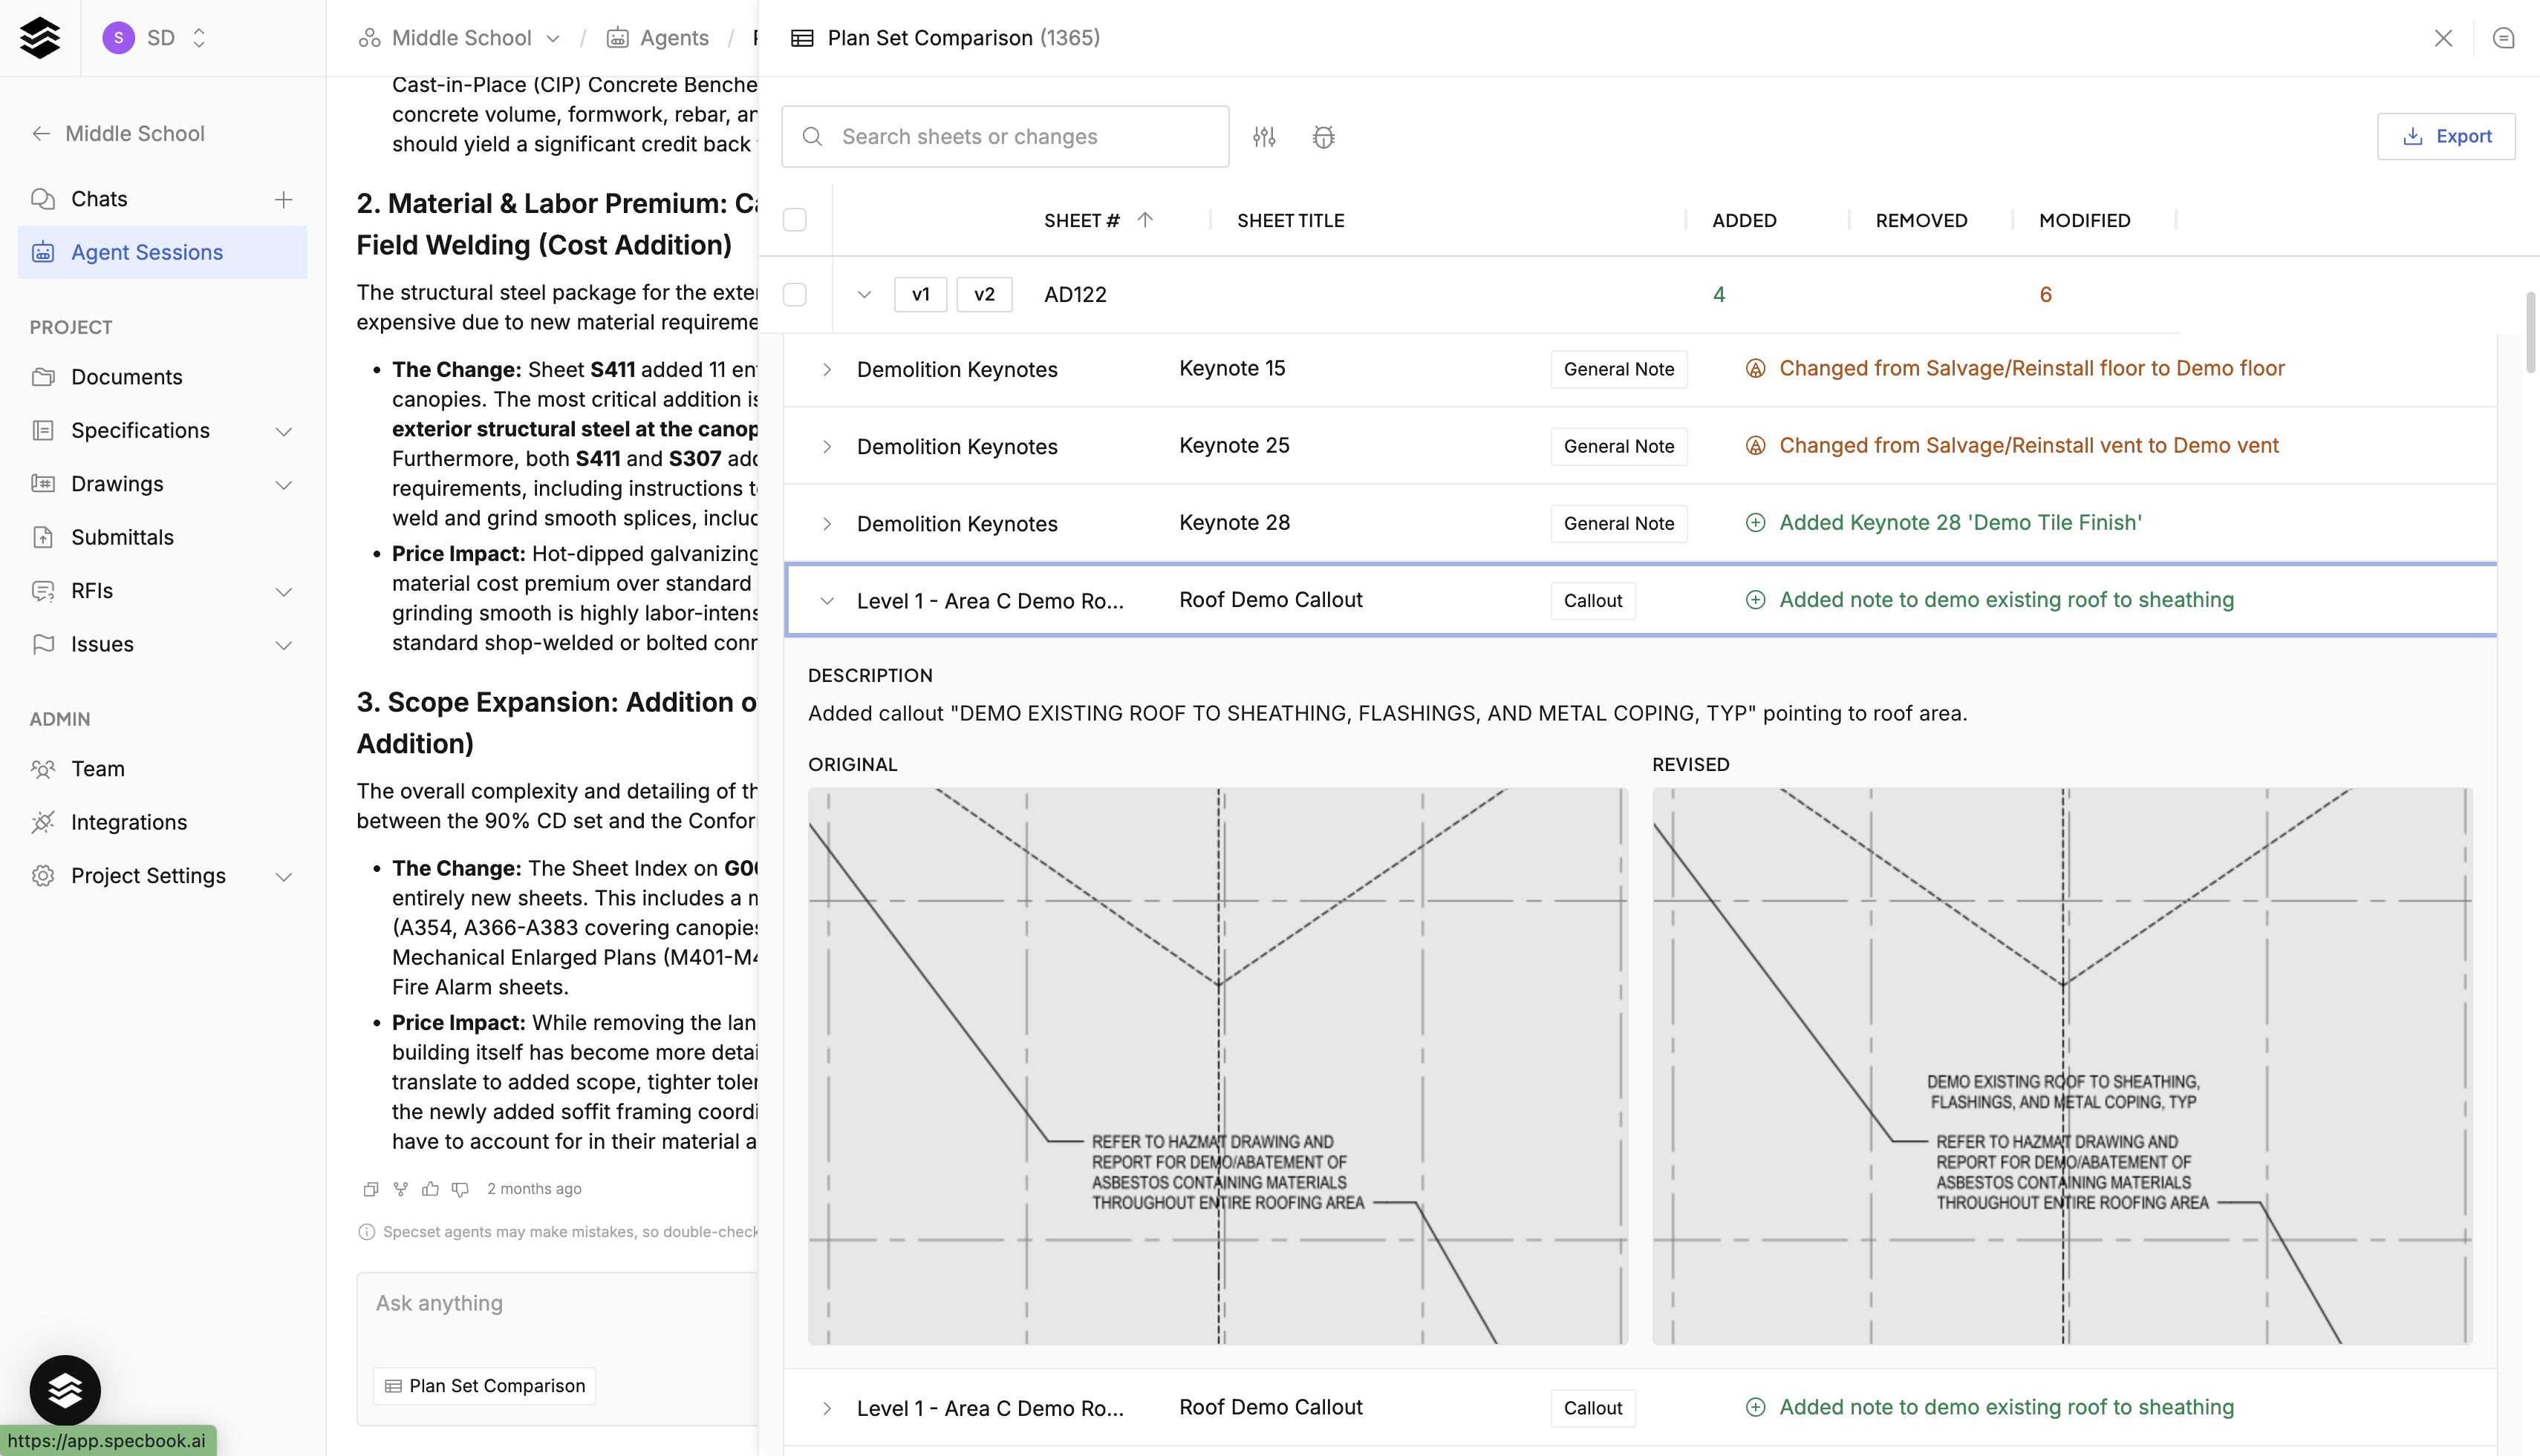
Task: Click the added icon on Keynote 28
Action: tap(1756, 523)
